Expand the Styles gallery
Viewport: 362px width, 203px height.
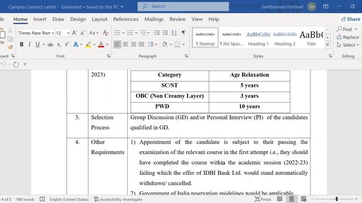point(327,45)
